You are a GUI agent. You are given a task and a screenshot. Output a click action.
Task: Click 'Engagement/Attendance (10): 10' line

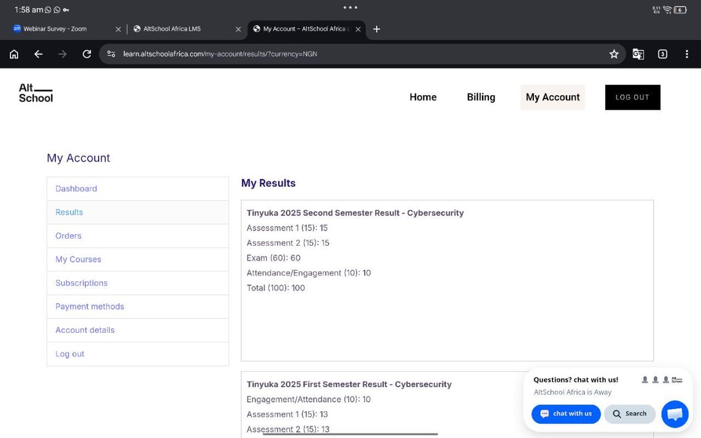[308, 399]
